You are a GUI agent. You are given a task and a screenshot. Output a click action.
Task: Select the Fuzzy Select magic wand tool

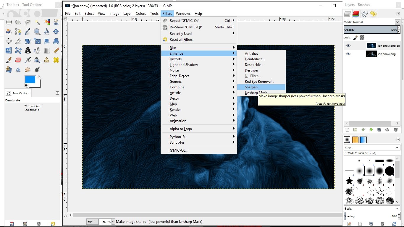pos(37,22)
